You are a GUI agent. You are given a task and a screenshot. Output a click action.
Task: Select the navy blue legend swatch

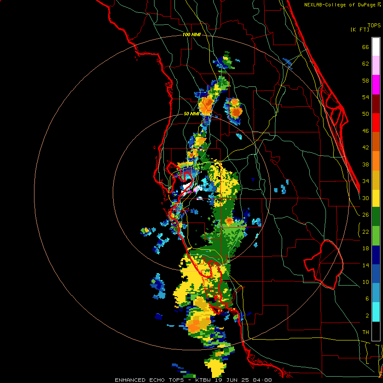pos(376,255)
